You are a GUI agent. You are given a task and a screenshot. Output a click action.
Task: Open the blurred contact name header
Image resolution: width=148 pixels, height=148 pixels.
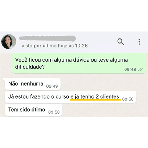(x=47, y=38)
